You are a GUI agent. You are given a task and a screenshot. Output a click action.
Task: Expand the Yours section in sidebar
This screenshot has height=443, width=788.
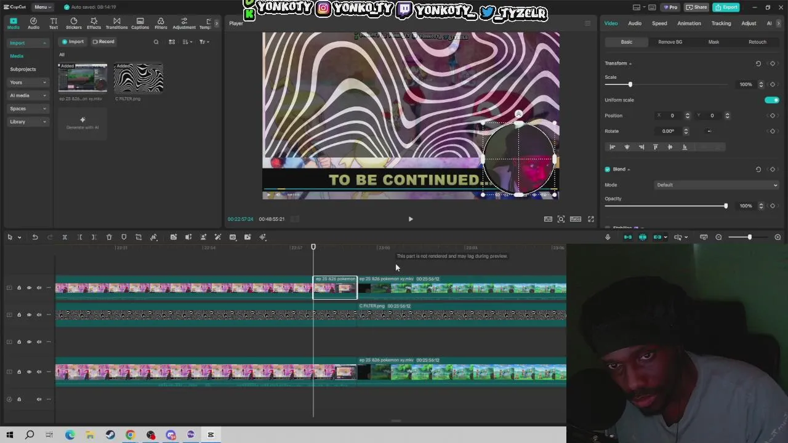point(28,82)
